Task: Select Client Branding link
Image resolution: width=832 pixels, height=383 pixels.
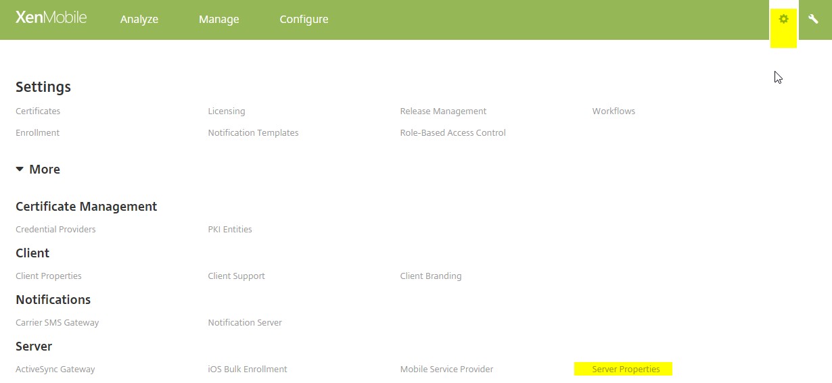Action: coord(431,276)
